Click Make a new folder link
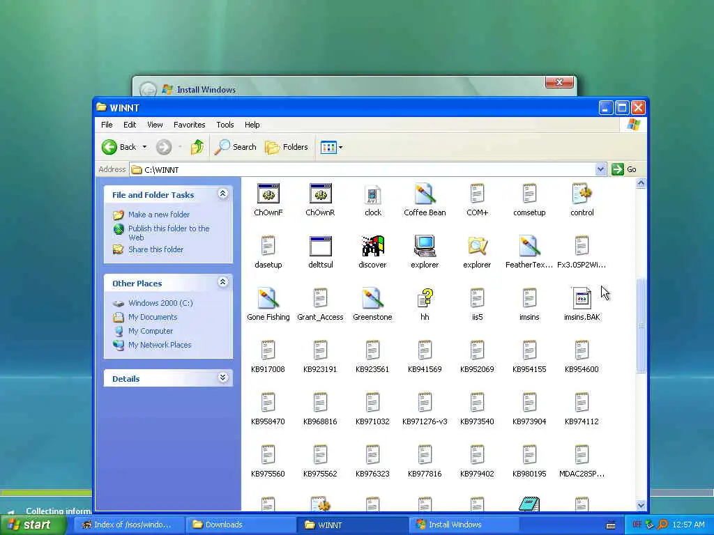The image size is (714, 535). (x=159, y=215)
